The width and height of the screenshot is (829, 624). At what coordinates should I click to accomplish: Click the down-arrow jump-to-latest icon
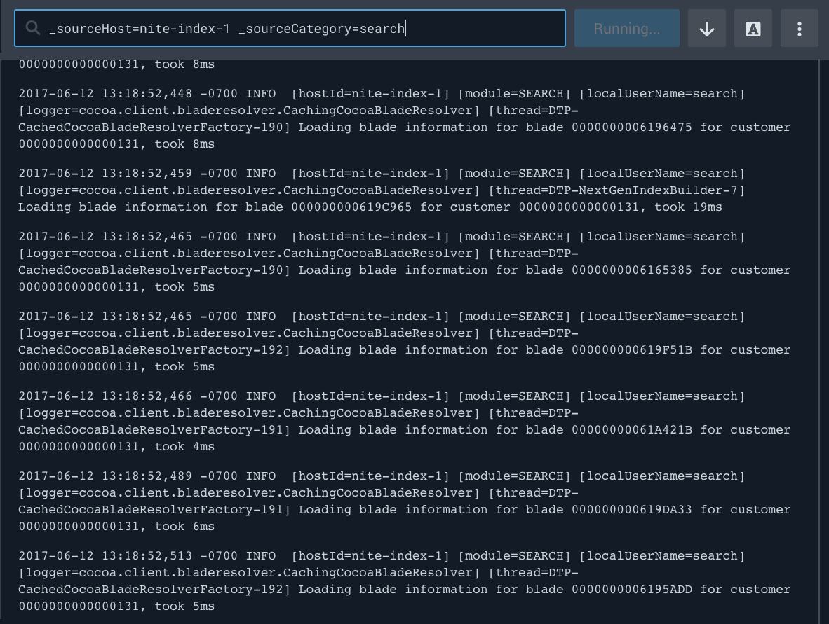pos(706,28)
